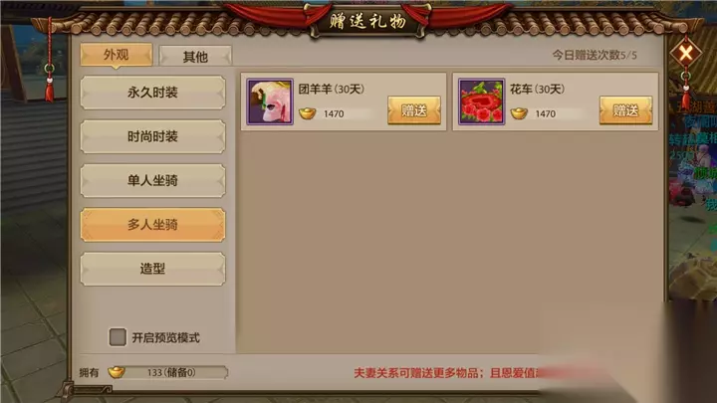
Task: Click the 花车 flower cart item icon
Action: [x=482, y=101]
